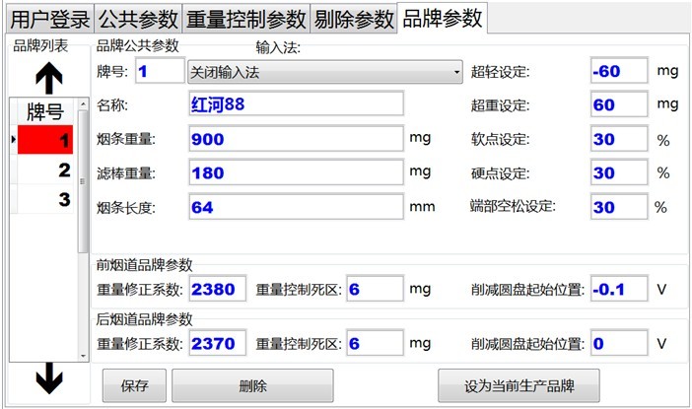Click the down arrow below brand list
This screenshot has height=409, width=692.
[48, 377]
